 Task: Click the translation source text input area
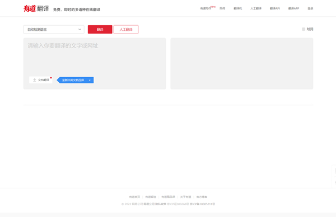pos(95,56)
